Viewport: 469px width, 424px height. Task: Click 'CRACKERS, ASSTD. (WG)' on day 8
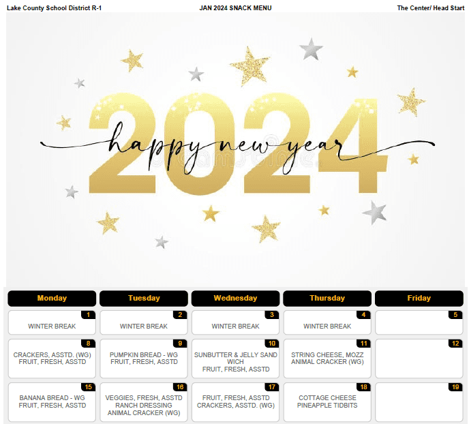(52, 355)
